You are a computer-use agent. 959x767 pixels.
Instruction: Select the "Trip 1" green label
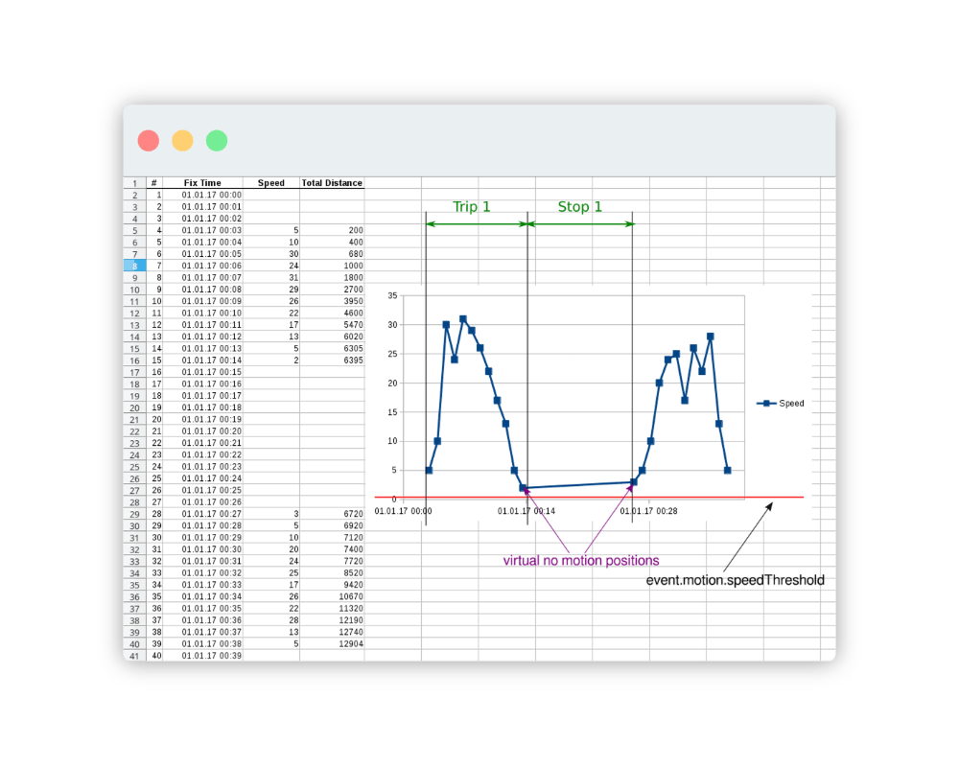[x=472, y=207]
